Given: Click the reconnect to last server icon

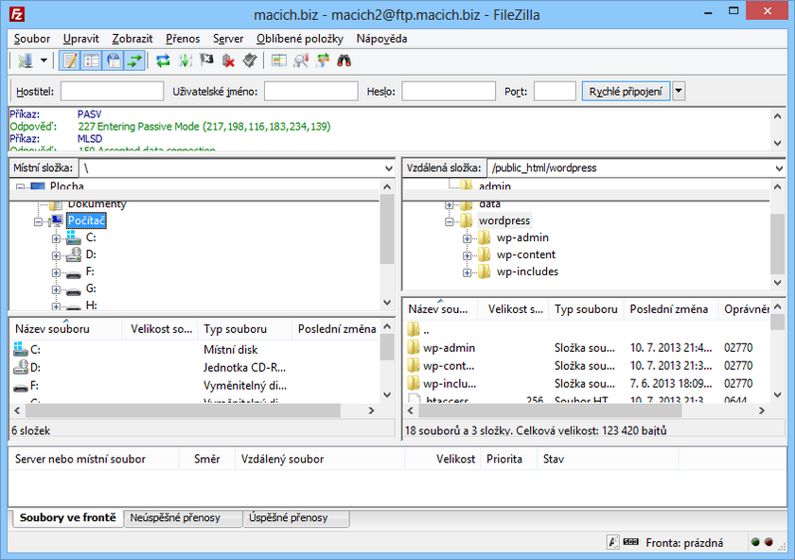Looking at the screenshot, I should 250,61.
